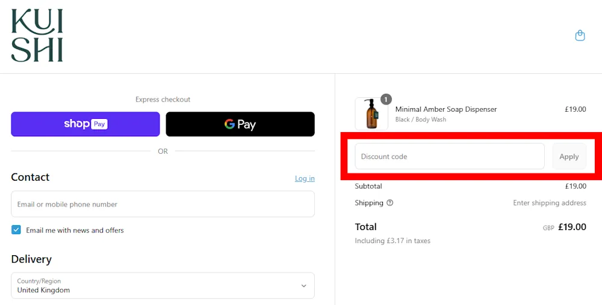Click into the Discount code field
Screen dimensions: 602x305
(x=449, y=156)
